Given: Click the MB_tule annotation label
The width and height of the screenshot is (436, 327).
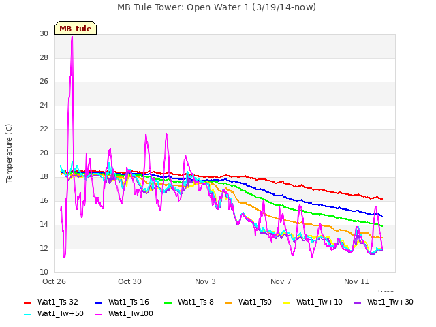Looking at the screenshot, I should pyautogui.click(x=76, y=28).
